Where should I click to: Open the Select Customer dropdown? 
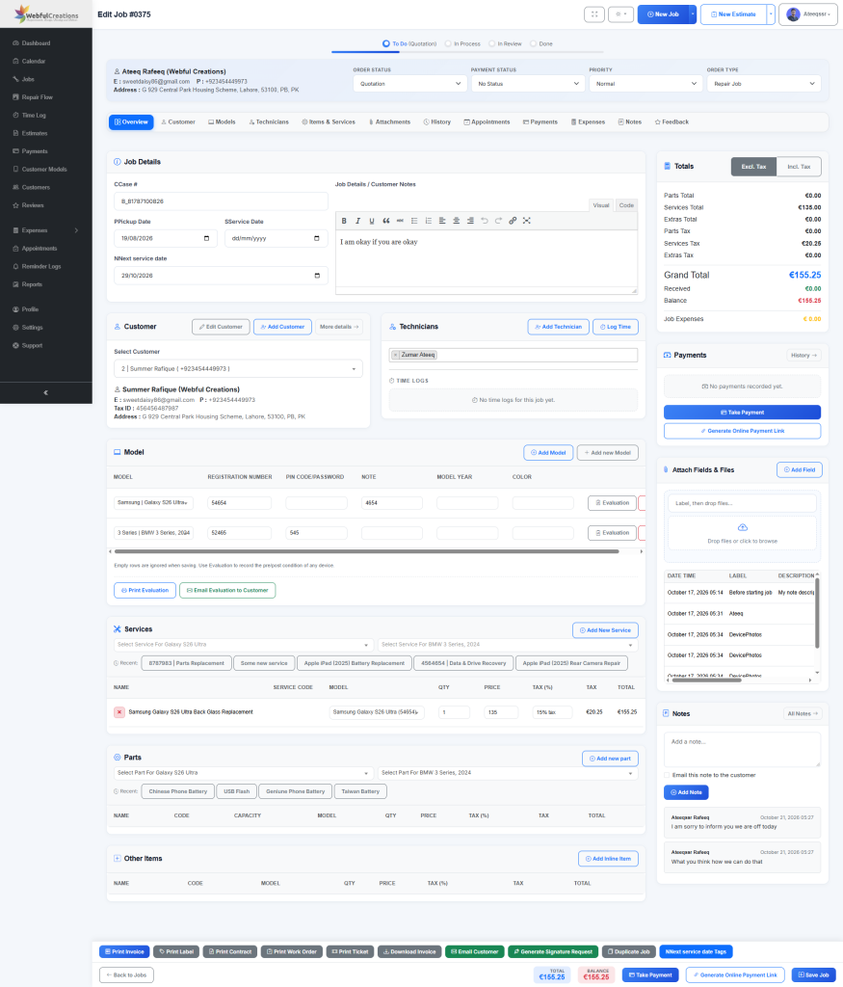238,369
